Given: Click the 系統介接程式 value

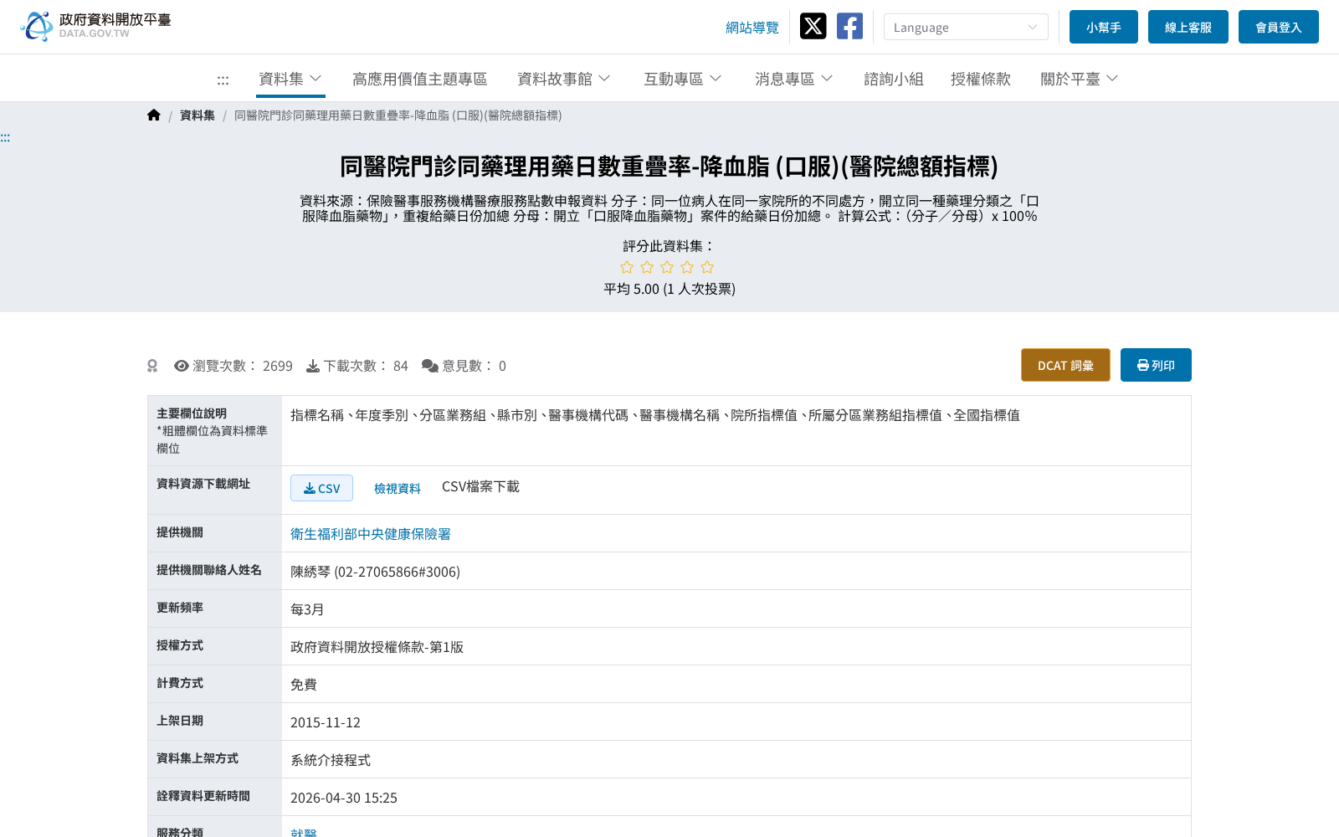Looking at the screenshot, I should (331, 760).
